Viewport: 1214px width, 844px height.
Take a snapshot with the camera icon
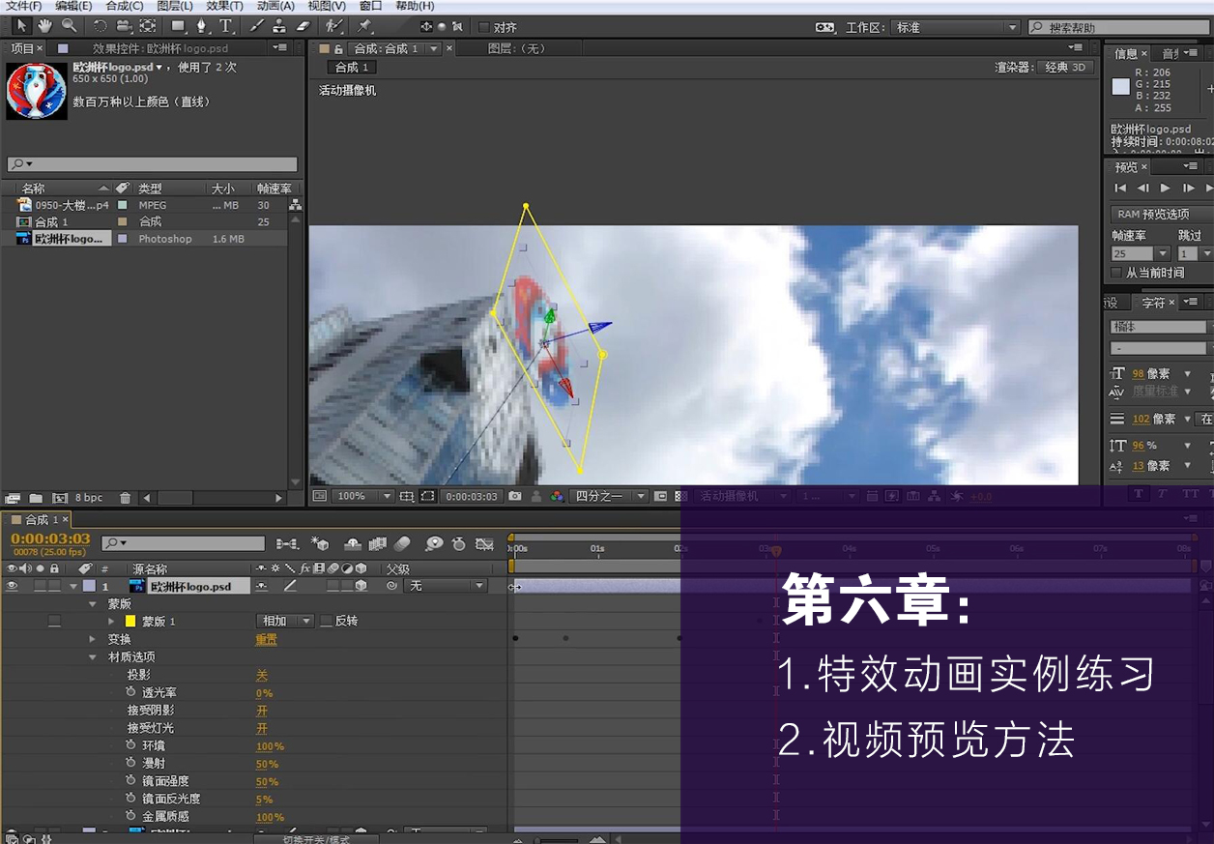click(x=515, y=496)
